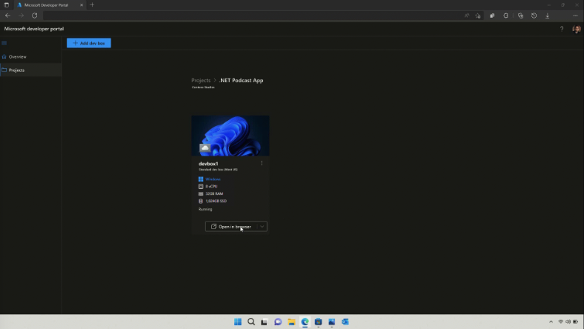The height and width of the screenshot is (329, 584).
Task: Add page to favorites star icon
Action: point(478,16)
